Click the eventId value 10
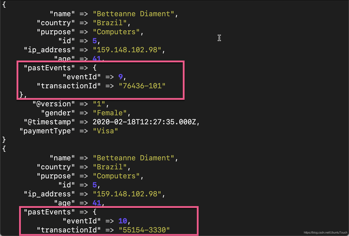Screen dimensions: 349x236 [123, 221]
